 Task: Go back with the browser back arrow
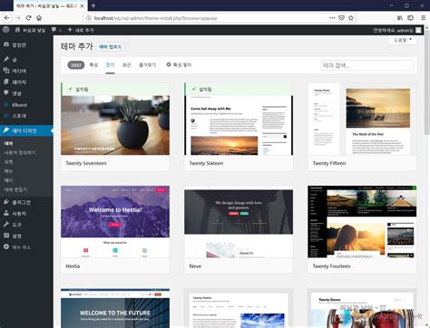pos(6,18)
